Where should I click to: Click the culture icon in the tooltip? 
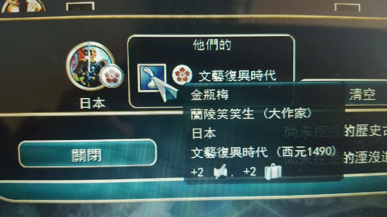pyautogui.click(x=221, y=171)
